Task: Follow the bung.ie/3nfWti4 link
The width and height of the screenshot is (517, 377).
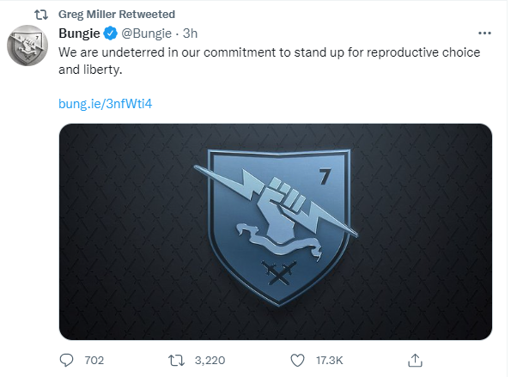Action: click(105, 104)
